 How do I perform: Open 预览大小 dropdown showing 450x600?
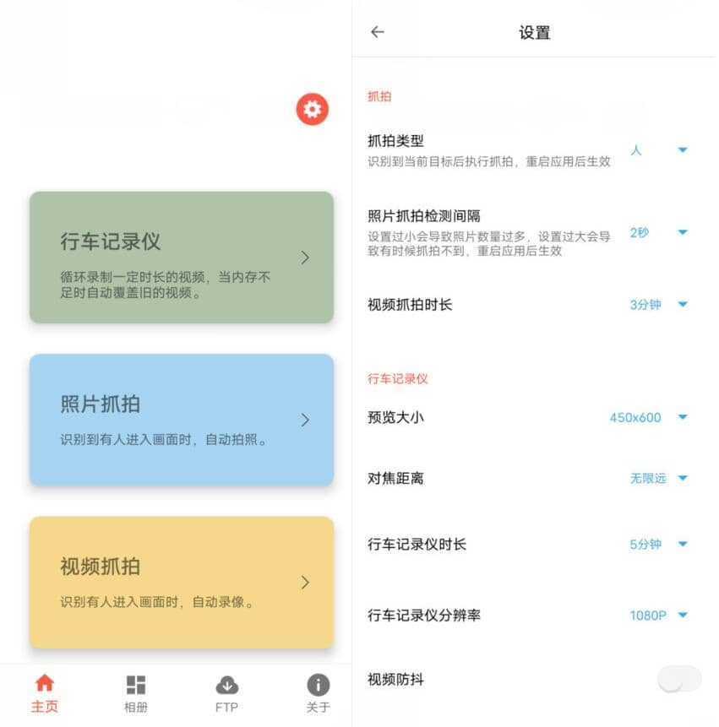(649, 417)
